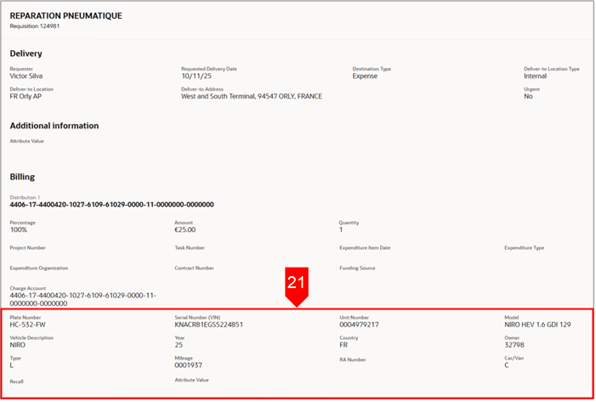This screenshot has width=596, height=402.
Task: Click Requested Delivery Date value 10/11/25
Action: 196,76
